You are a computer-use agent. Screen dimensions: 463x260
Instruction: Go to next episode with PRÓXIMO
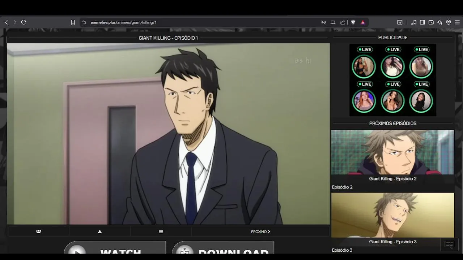click(x=260, y=231)
